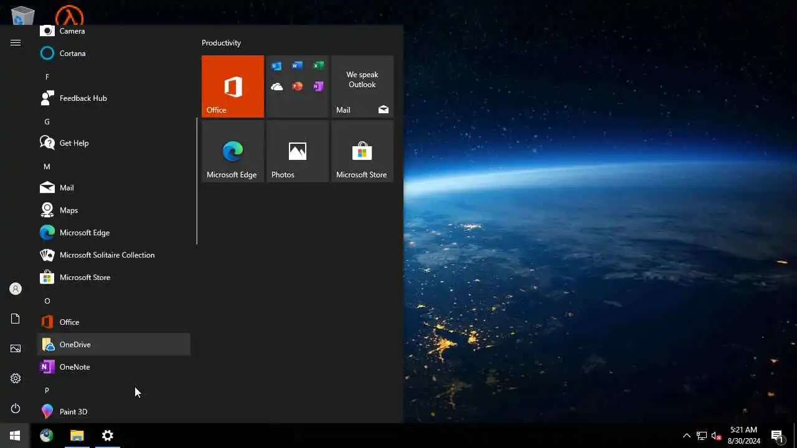
Task: Launch Maps app
Action: [x=114, y=210]
